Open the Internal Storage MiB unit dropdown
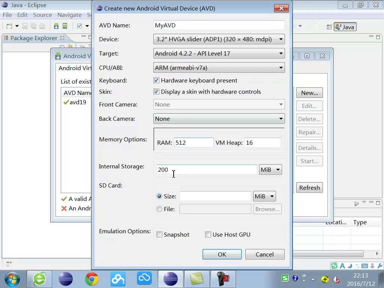The image size is (384, 288). point(270,169)
